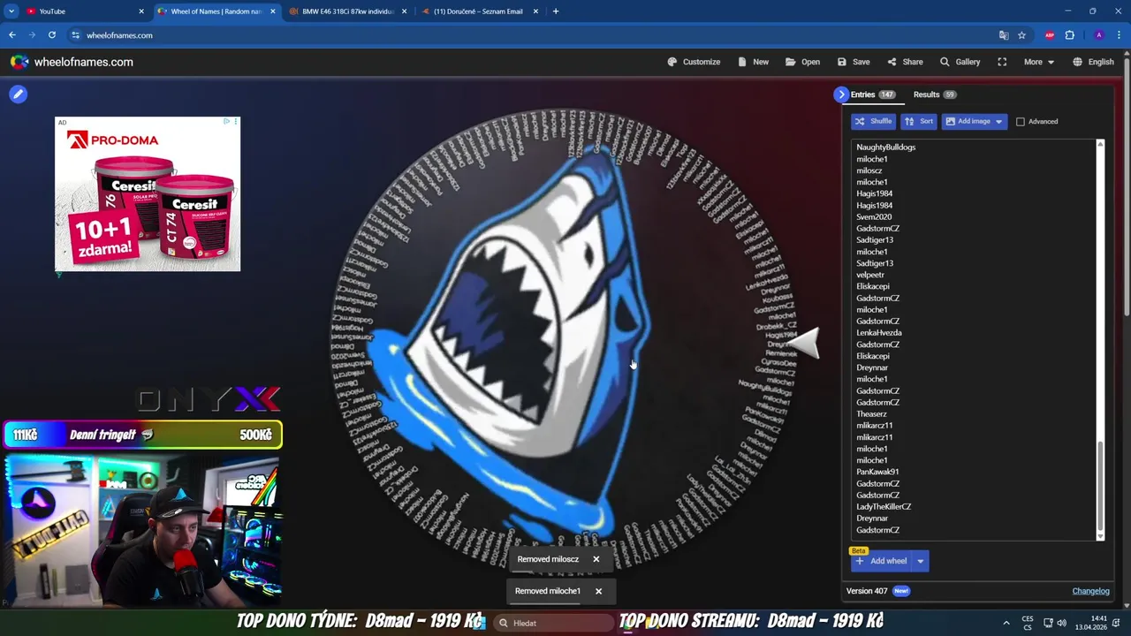Open the translate page icon
Viewport: 1131px width, 636px height.
[1004, 35]
